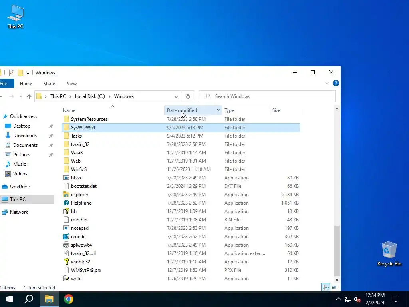Refresh the Windows folder view
Viewport: 409px width, 307px height.
[188, 97]
